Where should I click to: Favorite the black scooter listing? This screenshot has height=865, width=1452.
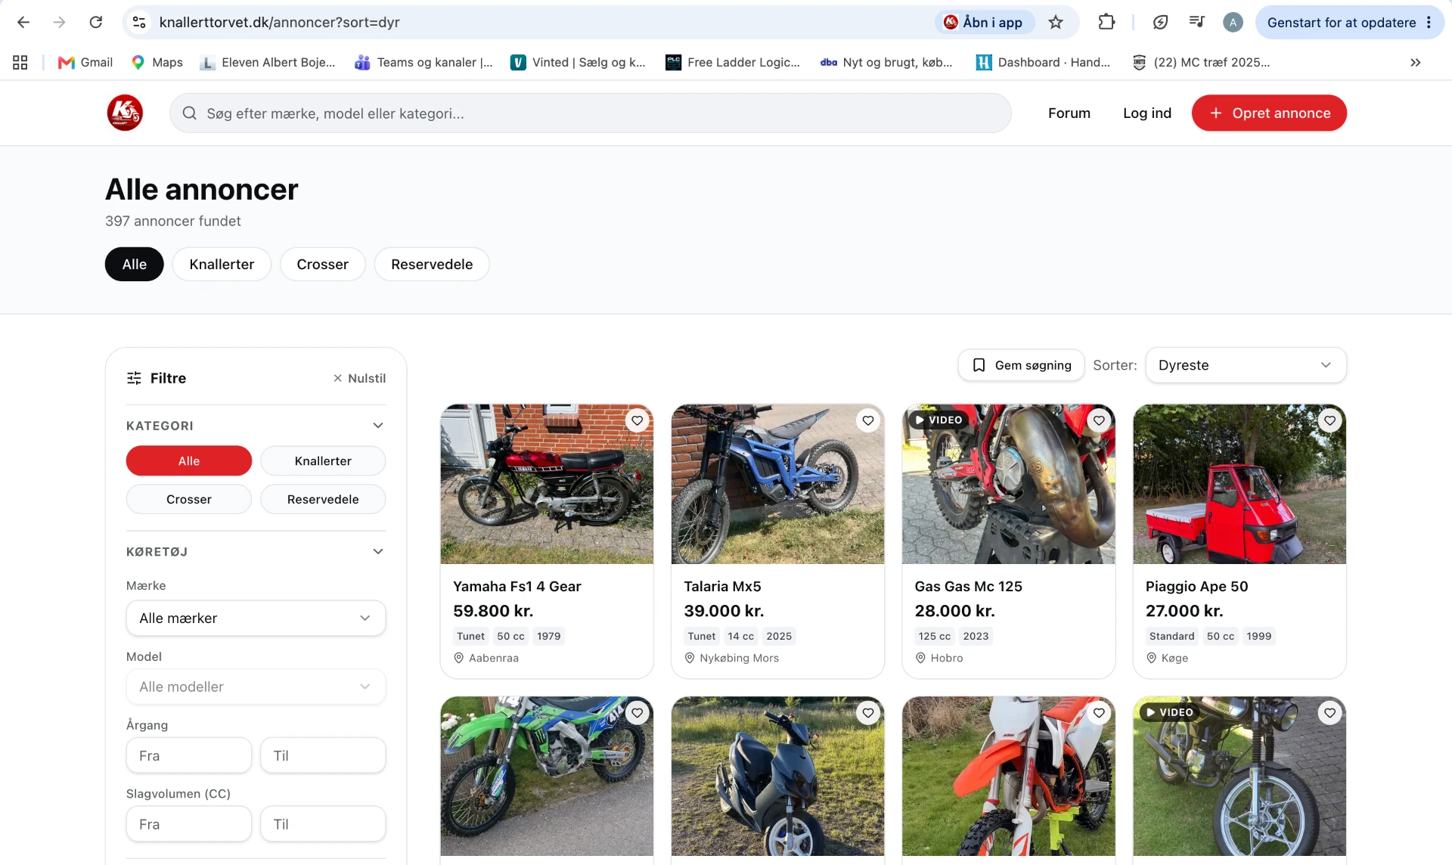[868, 713]
